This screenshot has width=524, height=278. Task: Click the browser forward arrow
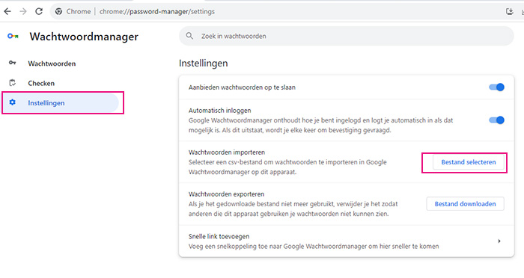(x=23, y=11)
